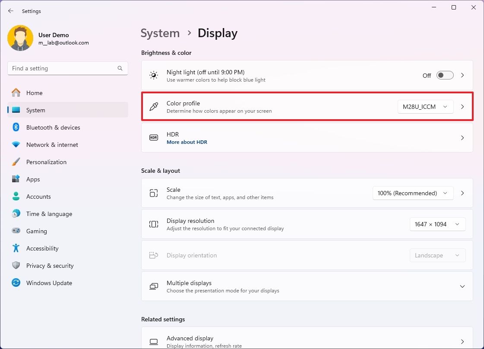The width and height of the screenshot is (484, 349).
Task: Select the HDR badge icon
Action: click(153, 137)
